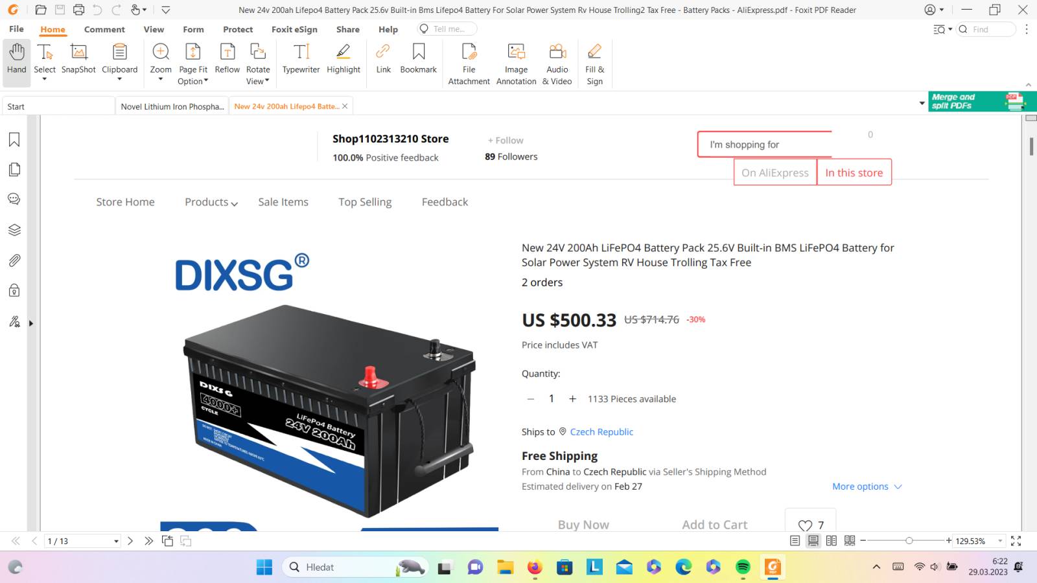Open the Comments side panel
1037x583 pixels.
click(x=14, y=200)
